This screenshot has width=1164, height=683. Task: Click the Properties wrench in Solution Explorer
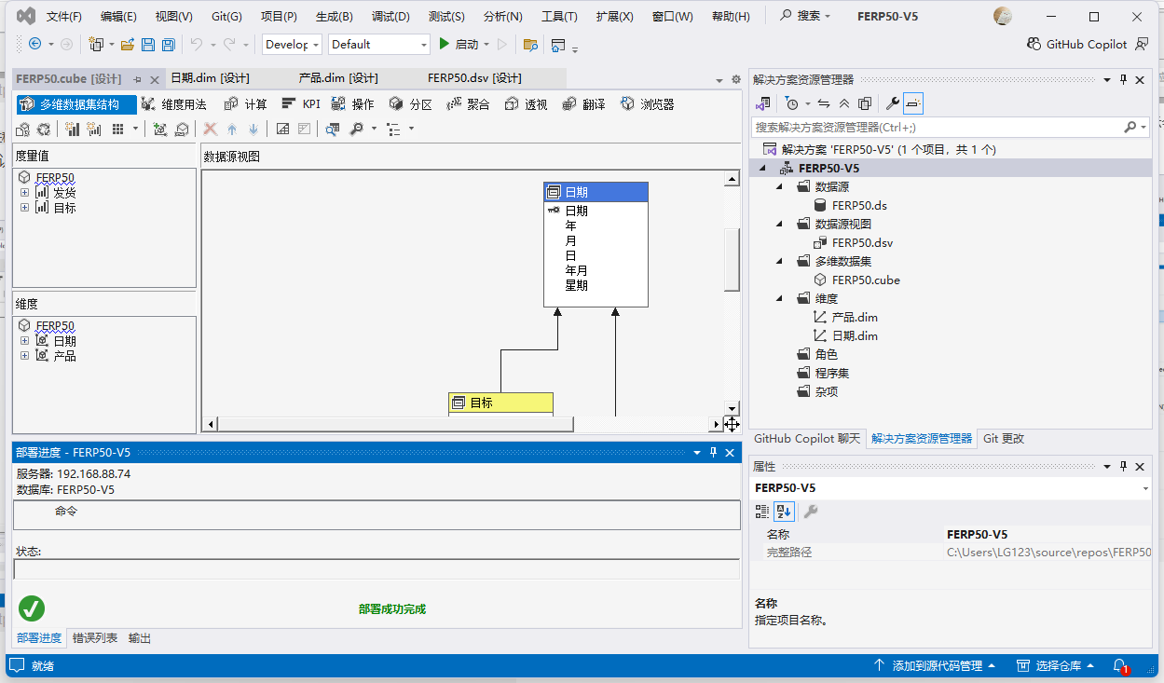(x=892, y=103)
